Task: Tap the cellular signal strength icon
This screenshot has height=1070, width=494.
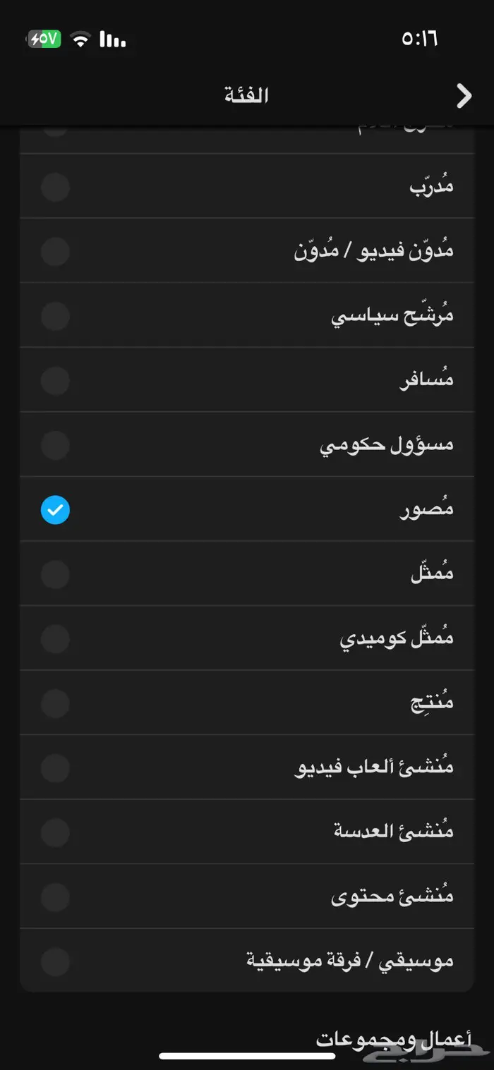Action: [113, 40]
